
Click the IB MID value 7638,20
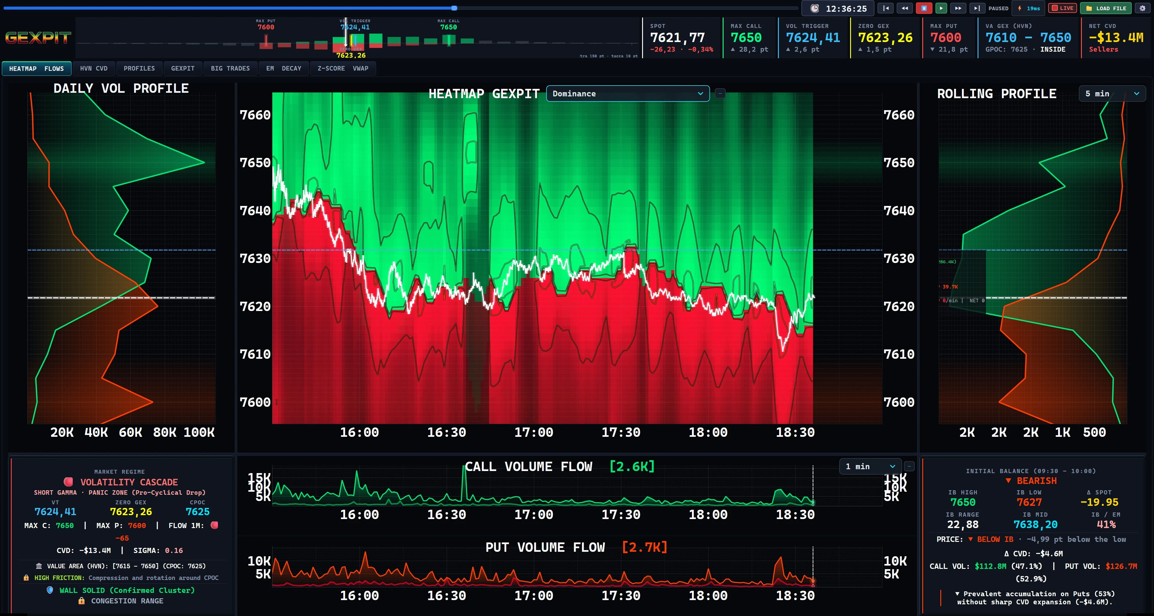(x=1035, y=524)
